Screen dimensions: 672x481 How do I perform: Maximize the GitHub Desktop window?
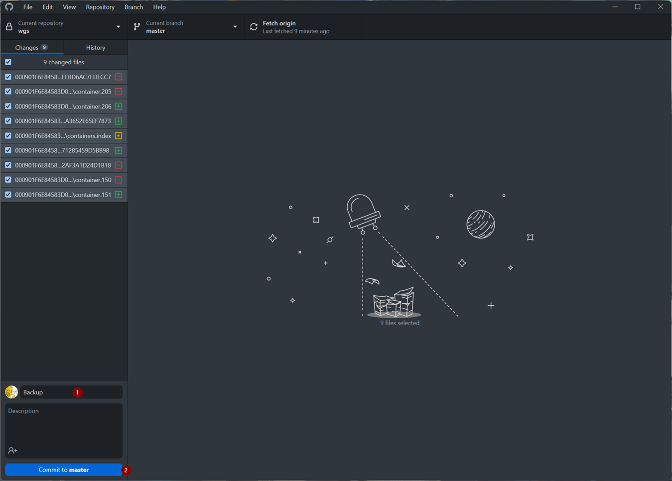pos(638,7)
